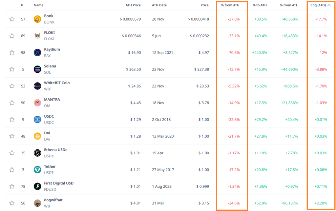
Task: Open the Bonk coin page link
Action: (x=49, y=16)
